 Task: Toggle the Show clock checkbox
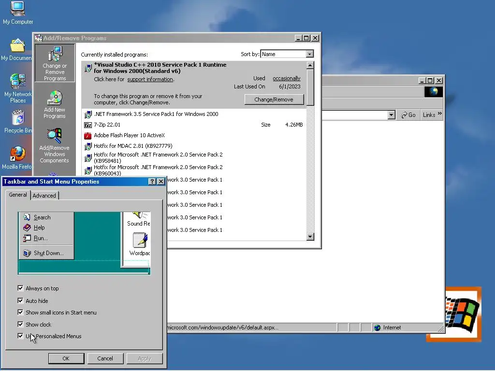20,324
